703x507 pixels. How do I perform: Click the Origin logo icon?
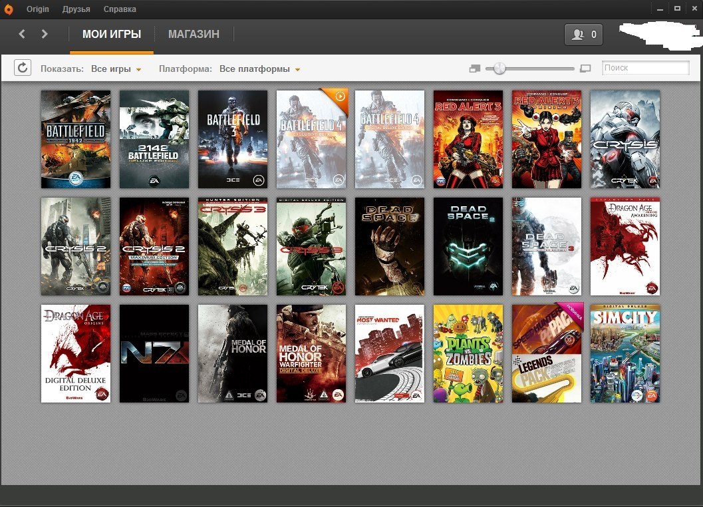8,9
